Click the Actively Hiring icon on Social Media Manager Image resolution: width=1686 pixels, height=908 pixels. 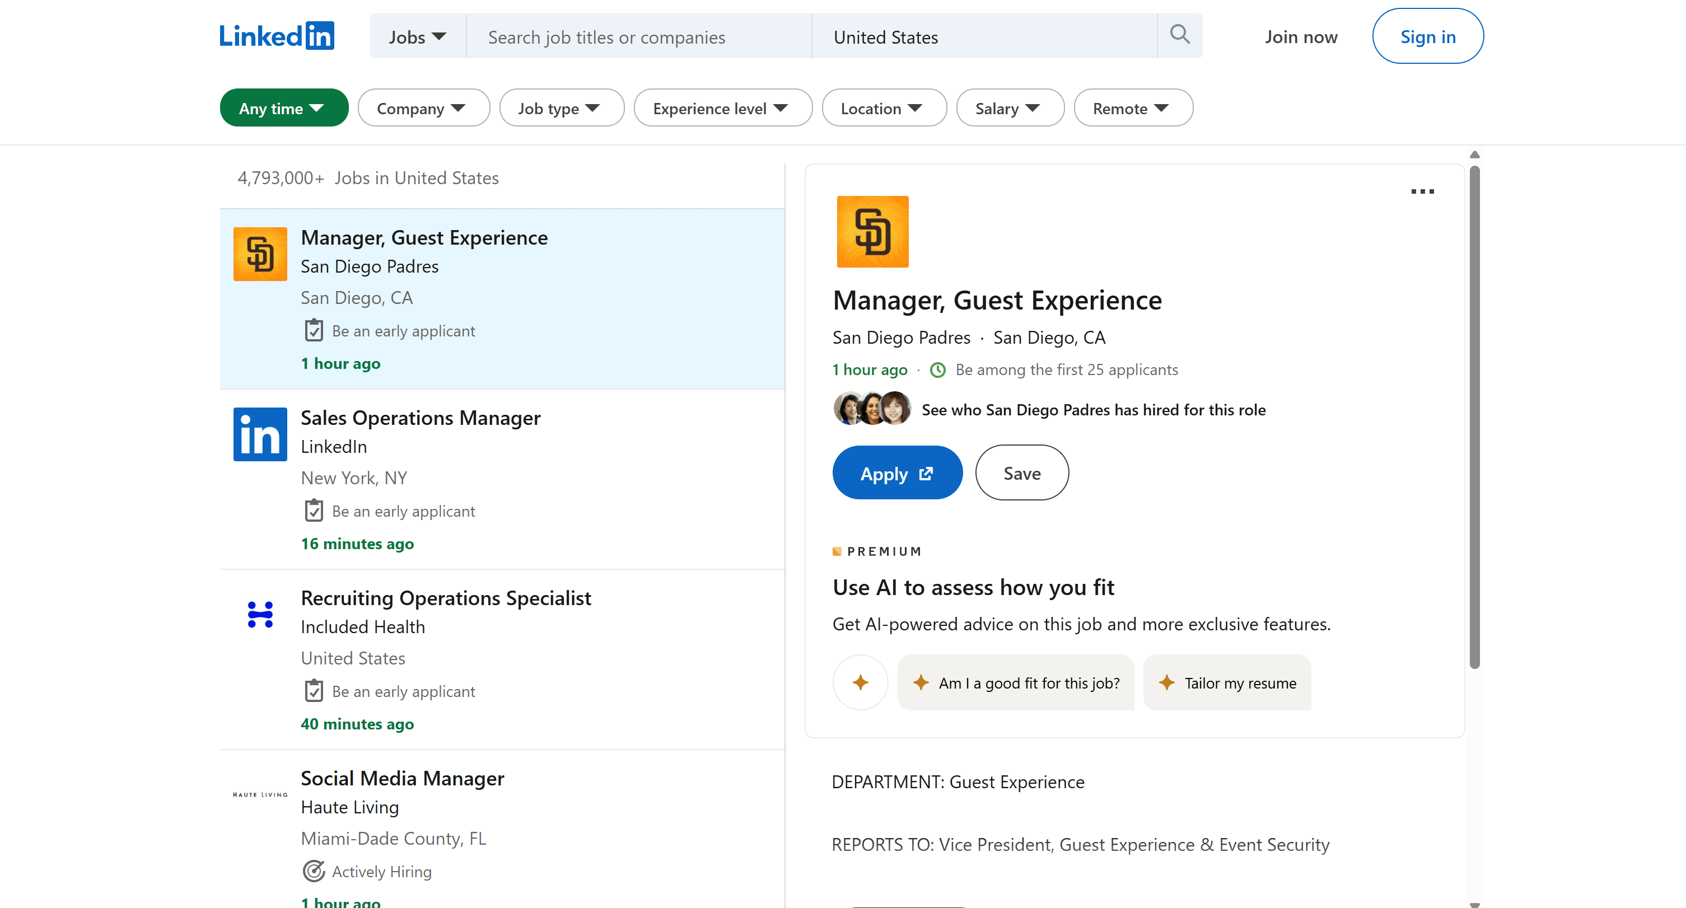(315, 870)
